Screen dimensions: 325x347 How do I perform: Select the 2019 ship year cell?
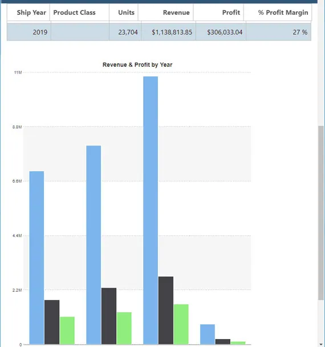pos(29,32)
